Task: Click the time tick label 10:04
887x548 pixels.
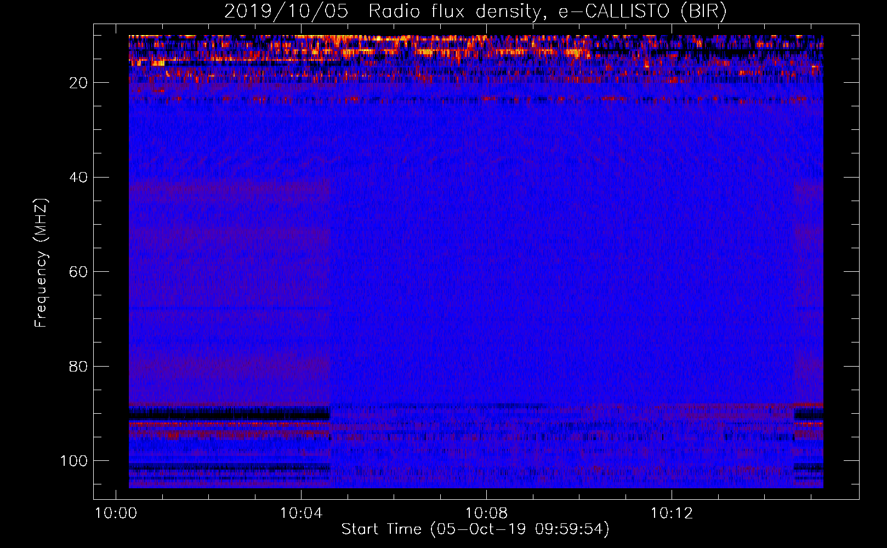Action: 301,513
